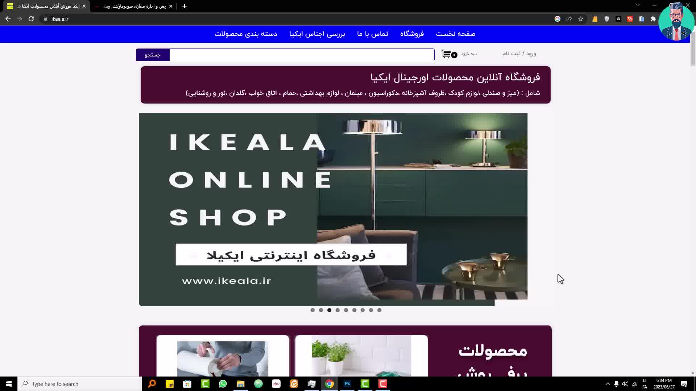This screenshot has width=696, height=391.
Task: Open the taskbar clock showing 6:04 PM
Action: (x=664, y=384)
